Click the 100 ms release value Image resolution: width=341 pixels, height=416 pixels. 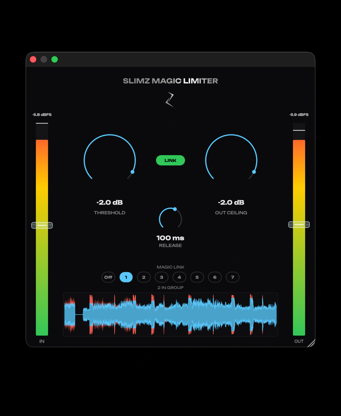pos(170,238)
